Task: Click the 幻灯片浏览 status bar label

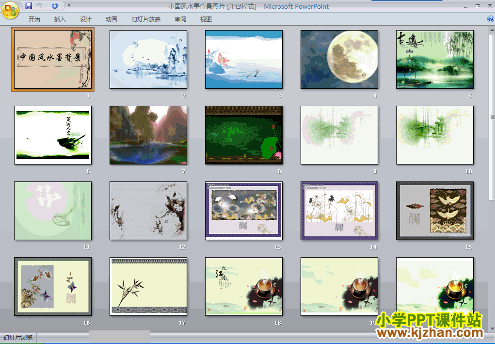Action: [x=18, y=337]
